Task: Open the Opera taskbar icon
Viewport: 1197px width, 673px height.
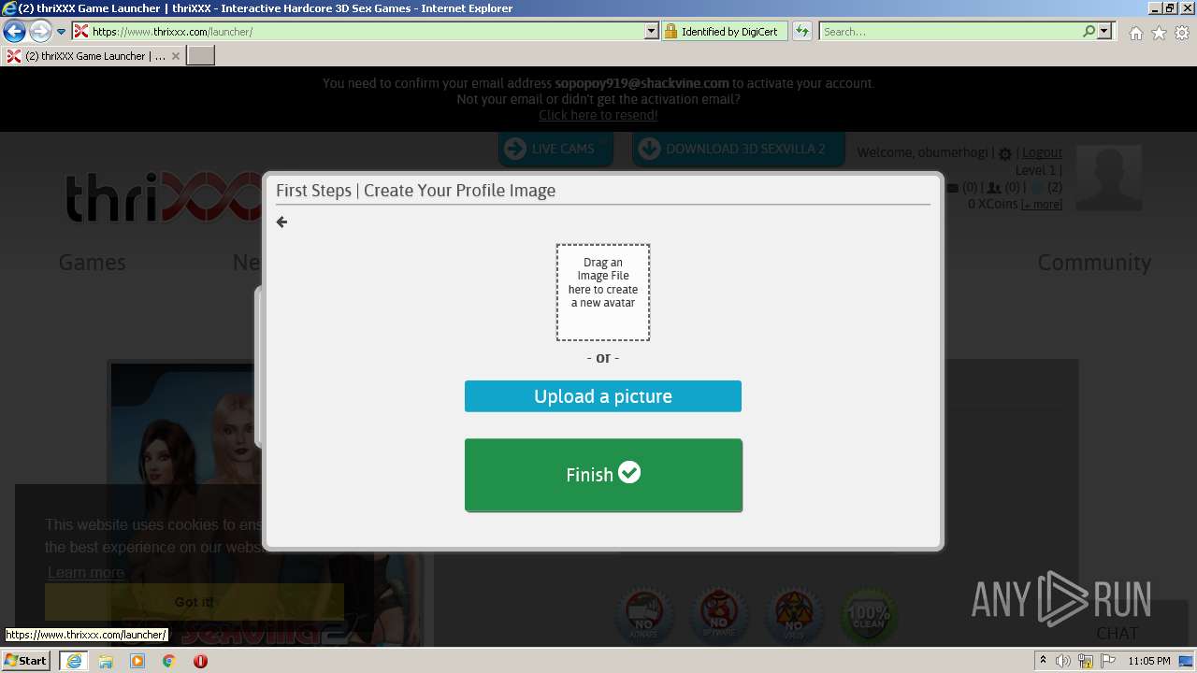Action: (x=200, y=661)
